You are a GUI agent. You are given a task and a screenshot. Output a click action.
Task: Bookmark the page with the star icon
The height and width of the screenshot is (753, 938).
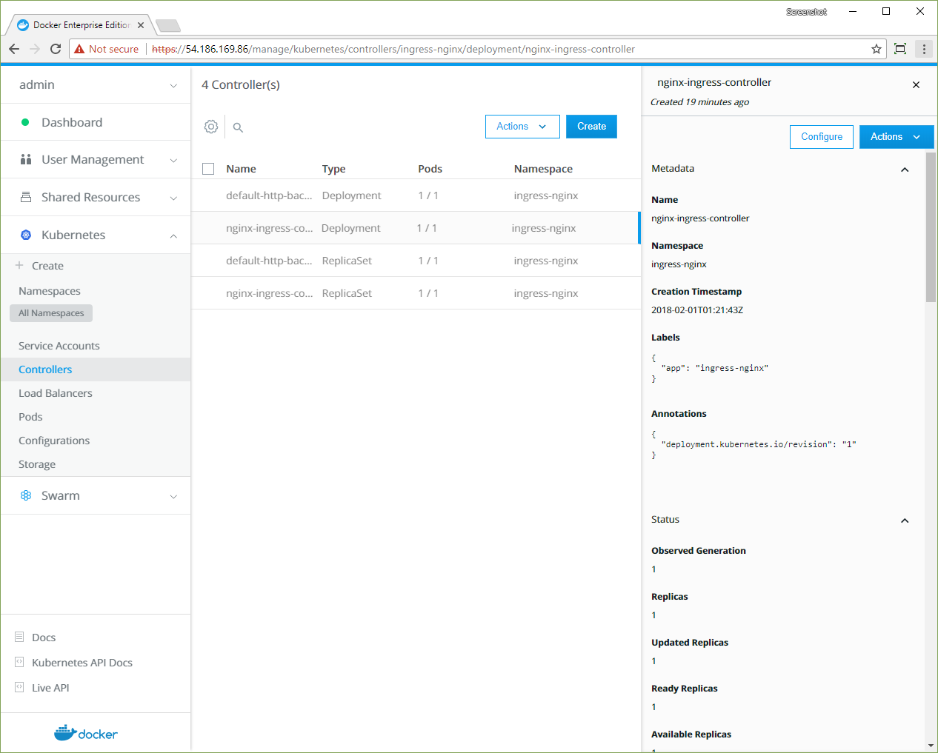pos(877,49)
